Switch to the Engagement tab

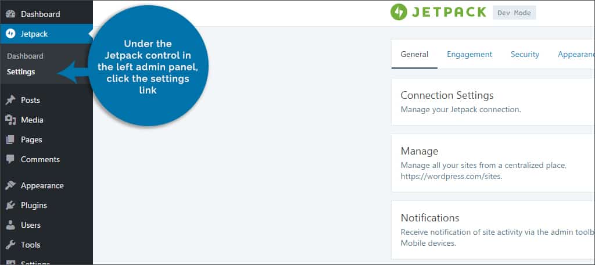tap(469, 54)
